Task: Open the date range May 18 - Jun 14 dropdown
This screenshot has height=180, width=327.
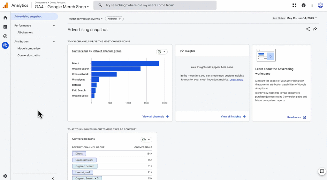Action: [301, 18]
